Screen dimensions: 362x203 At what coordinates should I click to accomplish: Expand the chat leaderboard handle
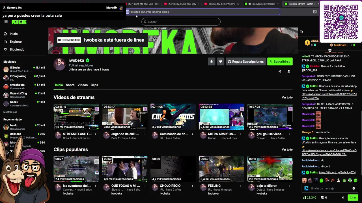click(330, 50)
